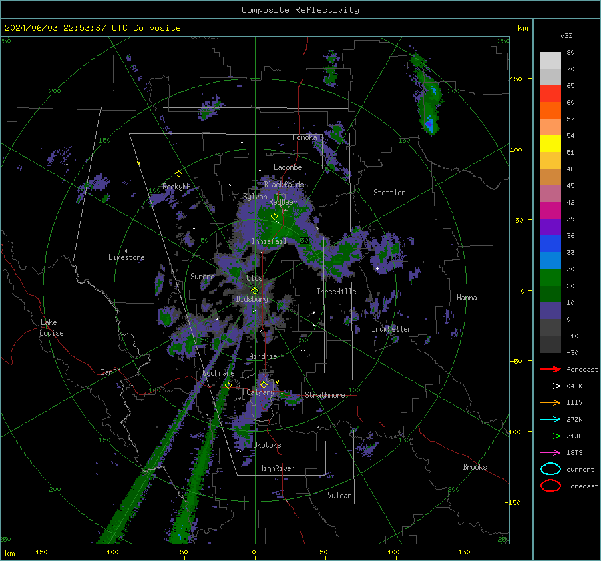Click the RockyMH label
The height and width of the screenshot is (561, 601).
[176, 187]
